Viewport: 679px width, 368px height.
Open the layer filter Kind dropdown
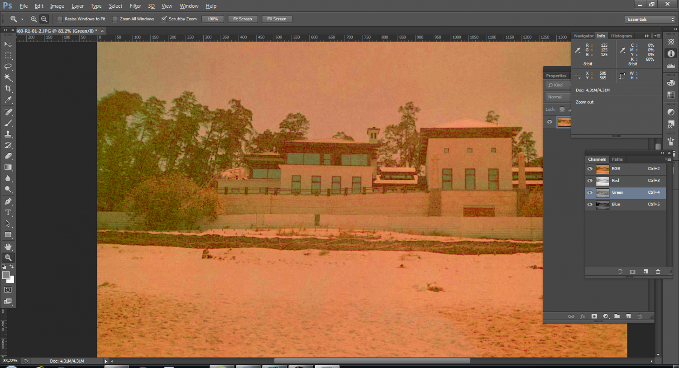[558, 85]
